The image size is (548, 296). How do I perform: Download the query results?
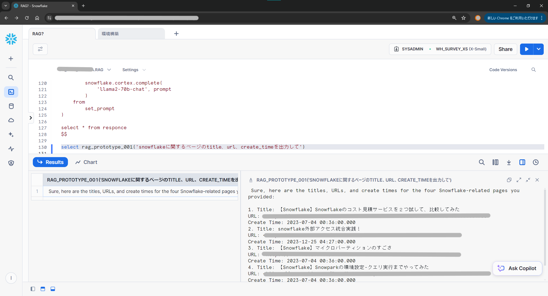[509, 162]
